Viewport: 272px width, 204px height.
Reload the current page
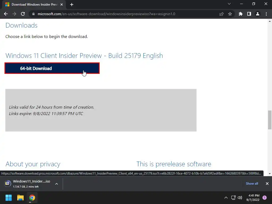23,14
